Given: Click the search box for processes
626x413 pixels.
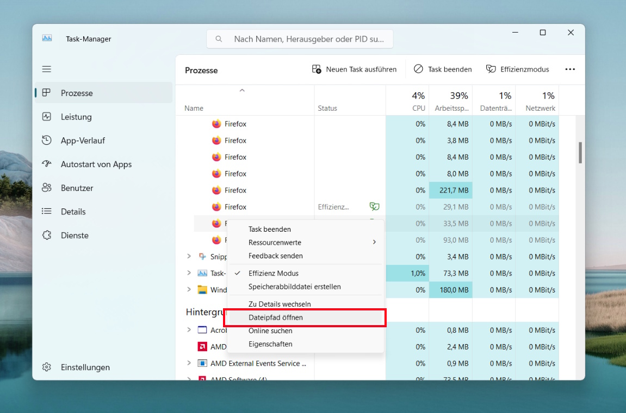Looking at the screenshot, I should pos(300,39).
